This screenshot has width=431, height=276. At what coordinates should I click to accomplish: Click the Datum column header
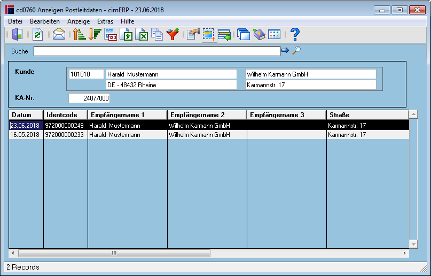coord(26,115)
